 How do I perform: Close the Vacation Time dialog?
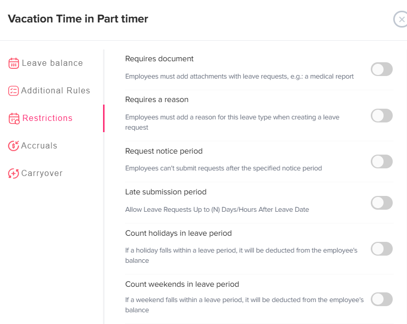(401, 19)
